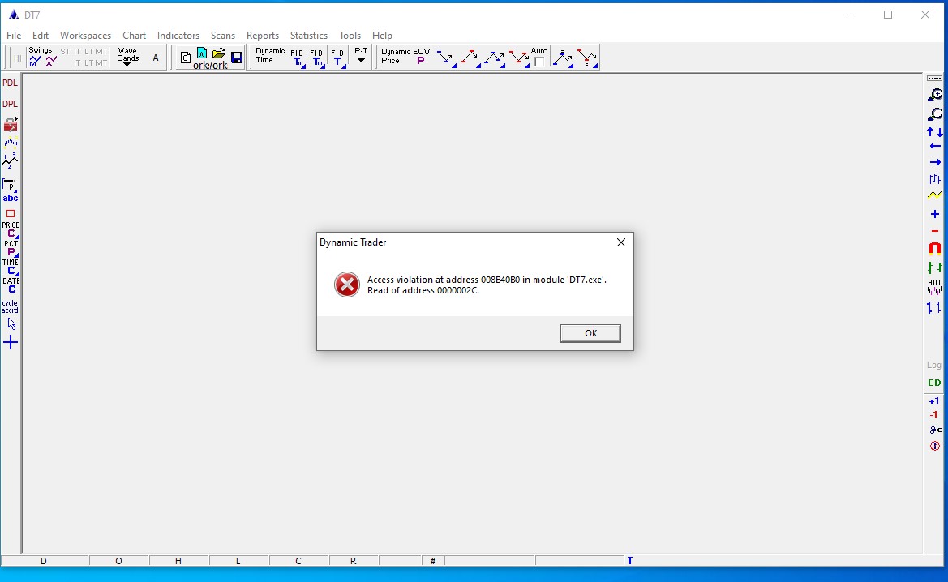Click the zoom in magnifier icon

935,95
